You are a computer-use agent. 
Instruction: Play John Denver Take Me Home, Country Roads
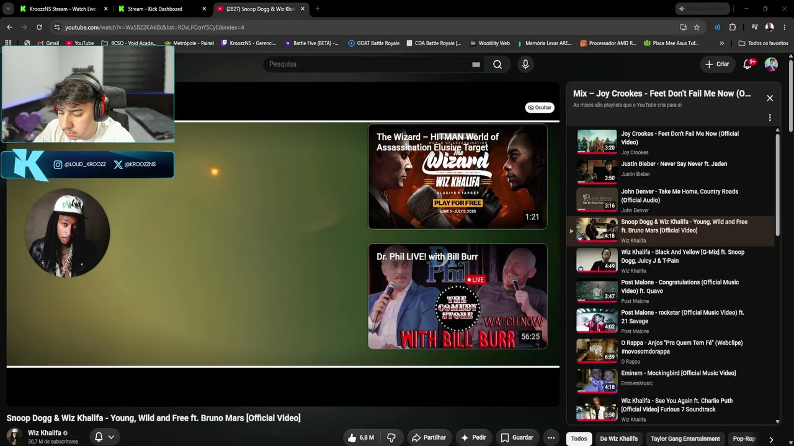coord(671,201)
